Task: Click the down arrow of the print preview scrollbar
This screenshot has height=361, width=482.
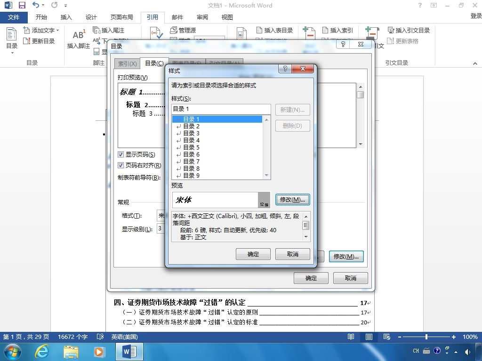Action: click(361, 144)
